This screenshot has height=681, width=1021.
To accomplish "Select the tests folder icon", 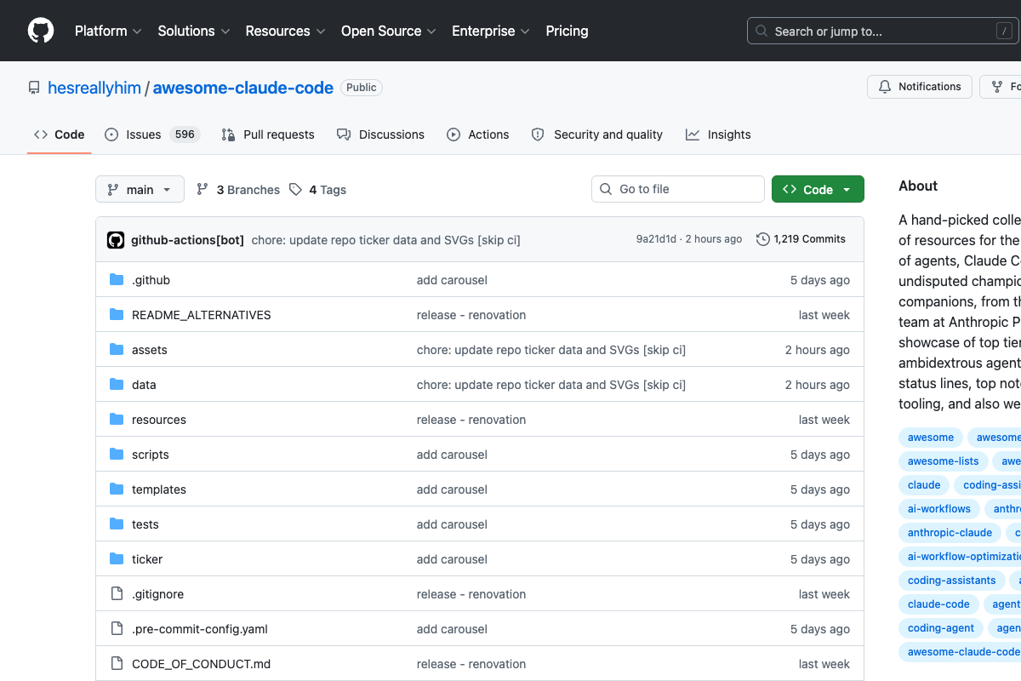I will [117, 524].
